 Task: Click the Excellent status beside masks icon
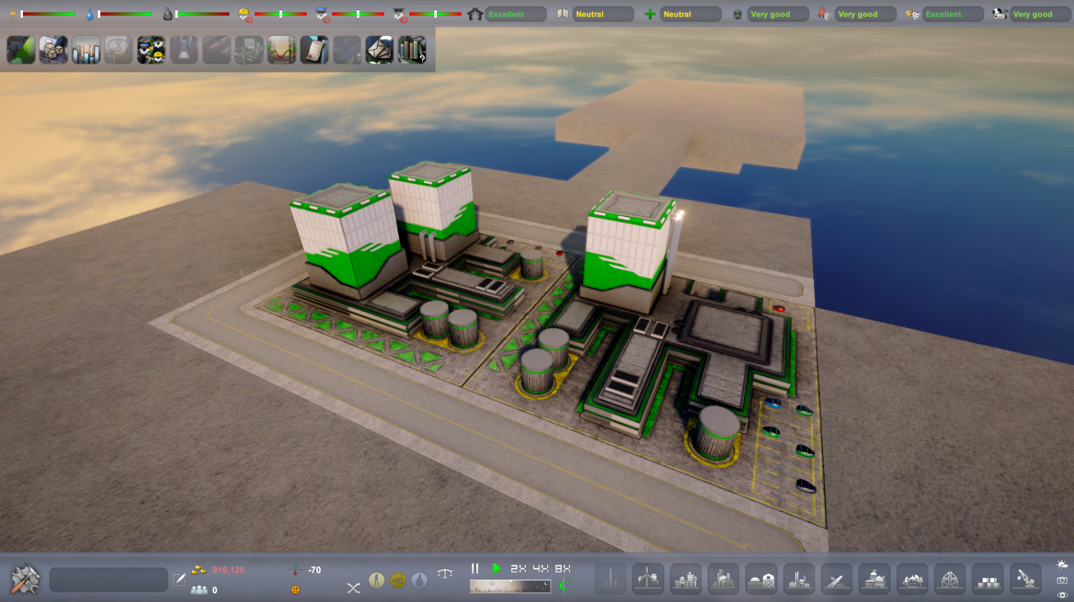(x=953, y=14)
